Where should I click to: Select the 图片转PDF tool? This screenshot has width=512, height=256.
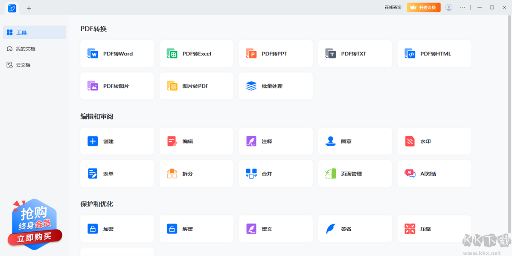tap(196, 86)
